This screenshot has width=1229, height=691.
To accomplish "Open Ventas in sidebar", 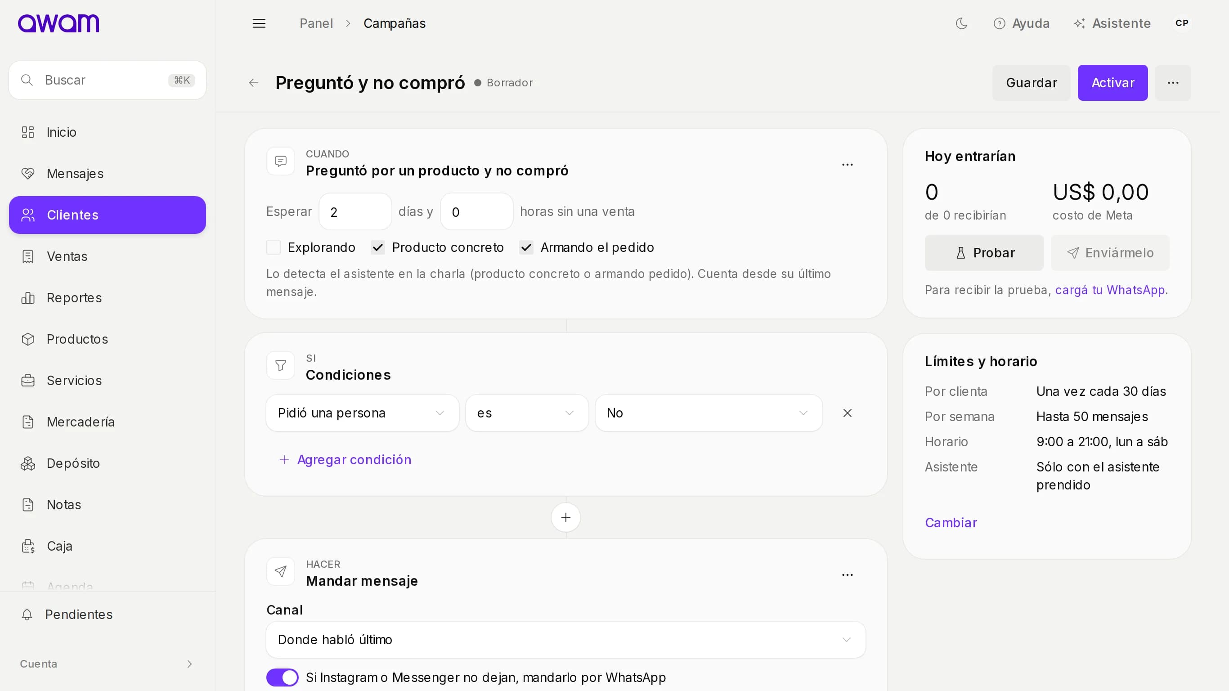I will pos(108,257).
